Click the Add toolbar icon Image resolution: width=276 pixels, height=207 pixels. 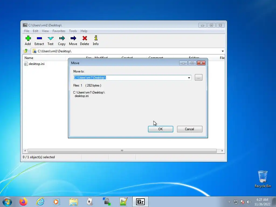point(28,40)
